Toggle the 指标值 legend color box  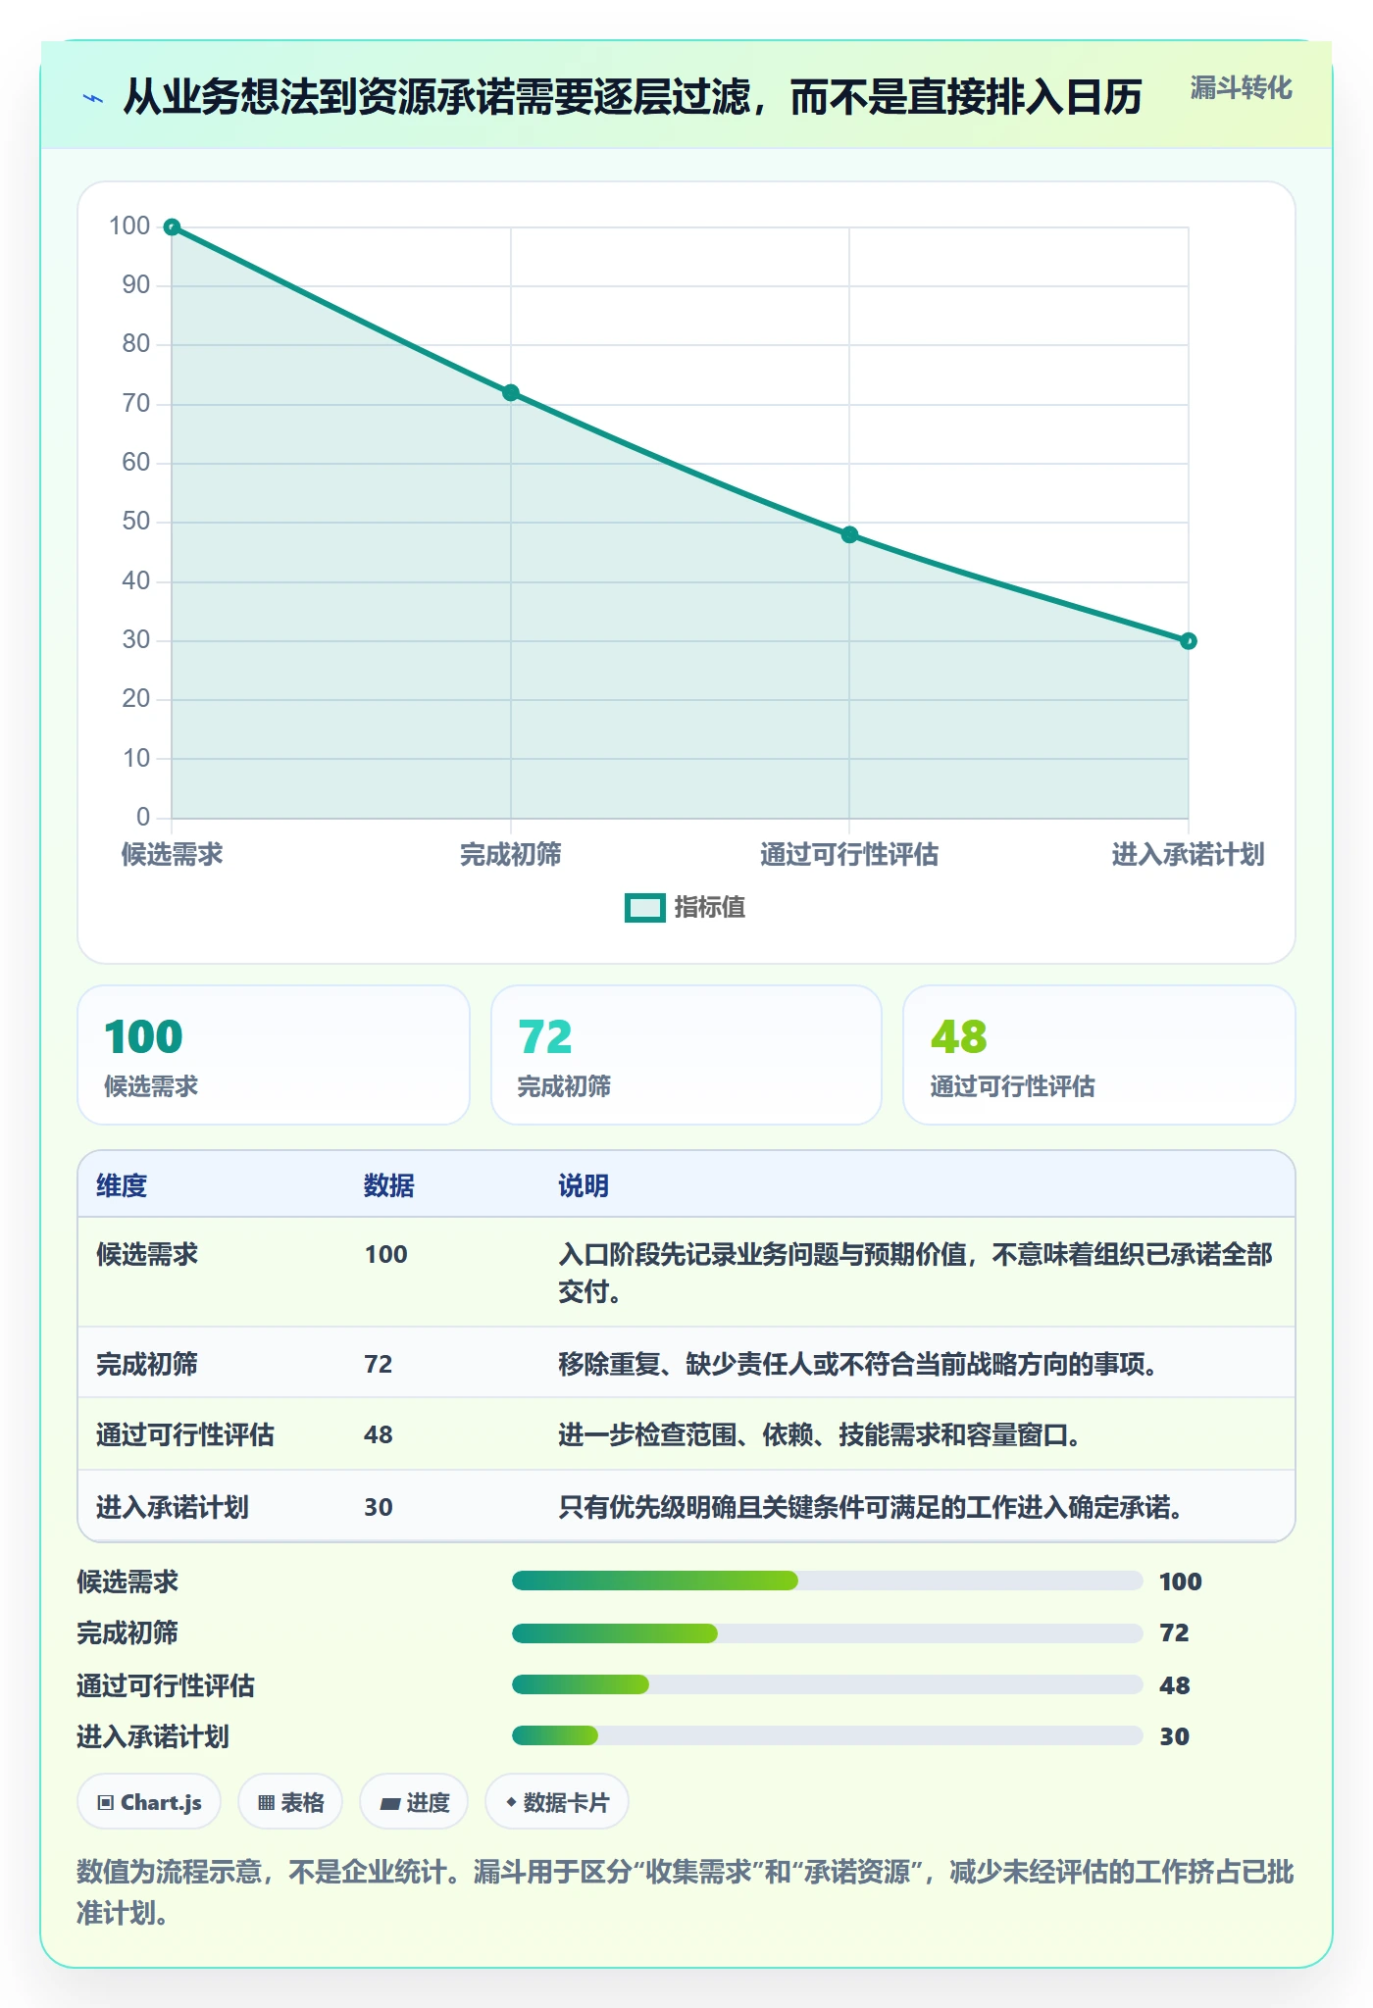pos(645,908)
